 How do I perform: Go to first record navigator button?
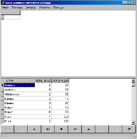pos(7,129)
